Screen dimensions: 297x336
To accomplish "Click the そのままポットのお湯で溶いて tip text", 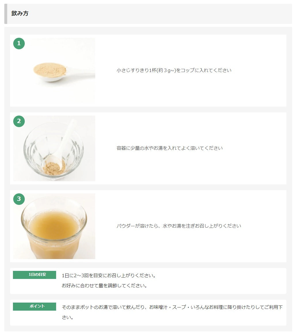I will [172, 312].
